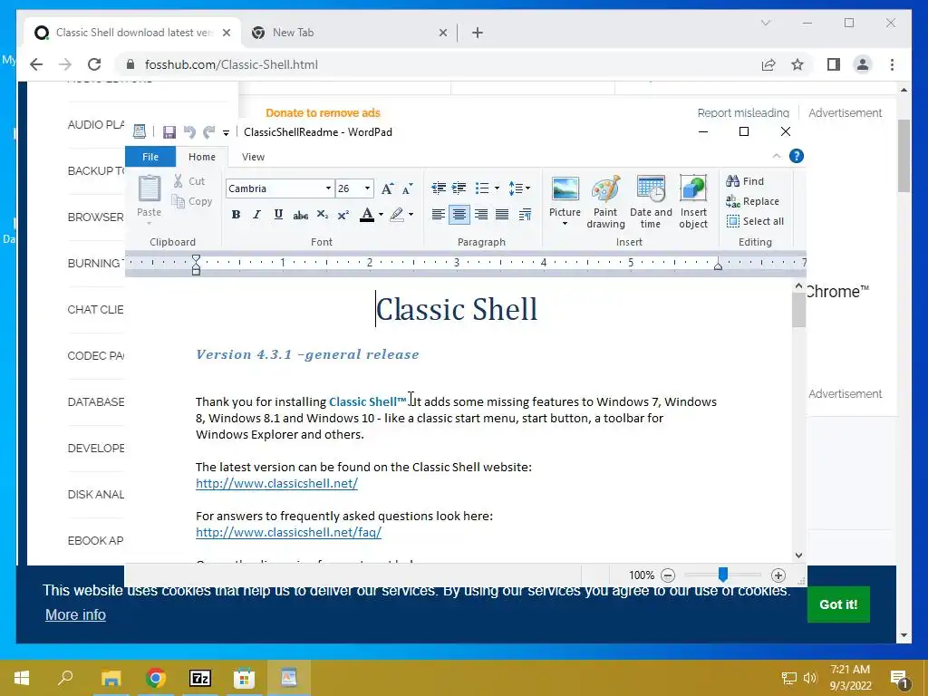
Task: Click WordPad vertical scrollbar down arrow
Action: [799, 556]
